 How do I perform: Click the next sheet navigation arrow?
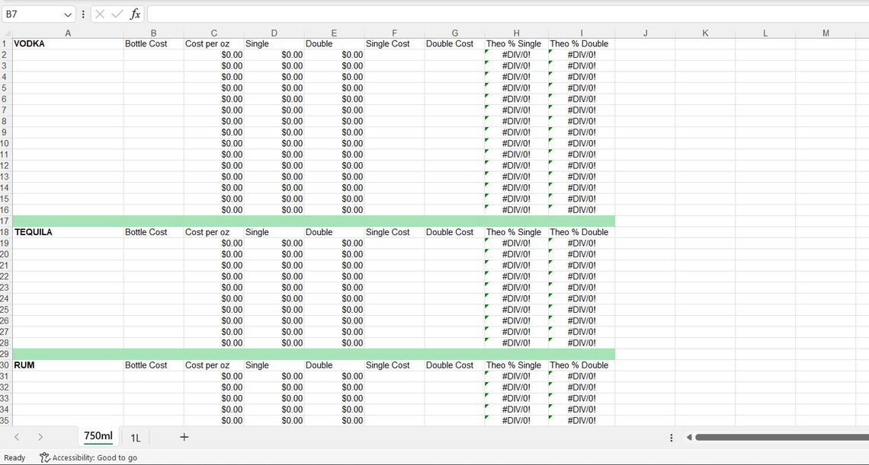tap(40, 438)
